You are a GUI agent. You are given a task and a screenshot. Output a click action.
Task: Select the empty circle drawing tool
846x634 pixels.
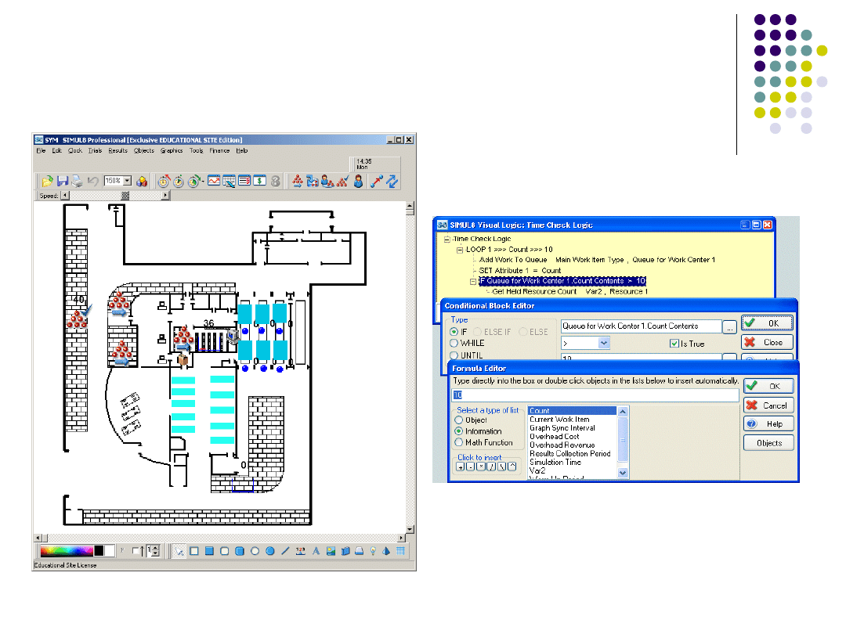(255, 551)
